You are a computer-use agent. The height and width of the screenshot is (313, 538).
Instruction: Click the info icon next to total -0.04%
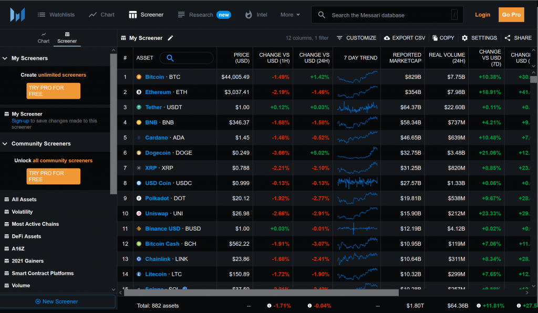pyautogui.click(x=309, y=306)
